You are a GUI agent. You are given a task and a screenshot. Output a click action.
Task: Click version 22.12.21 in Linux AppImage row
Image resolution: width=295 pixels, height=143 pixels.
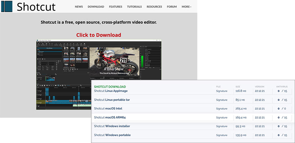click(x=260, y=91)
